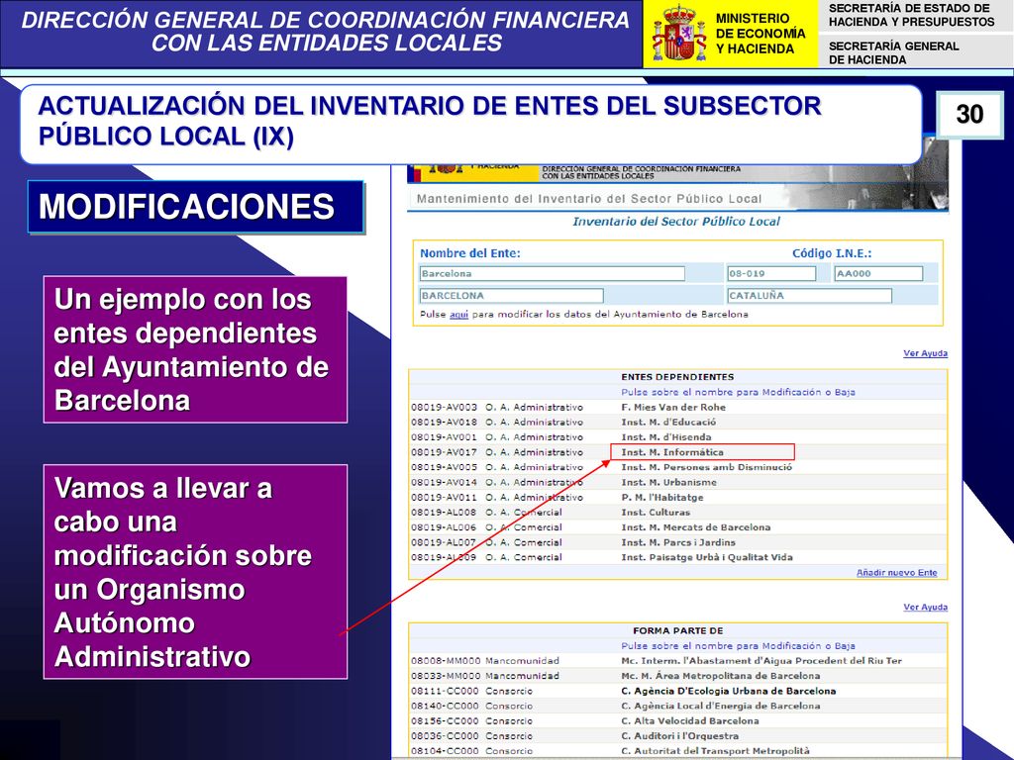Open the 'C. Alta Velocidad Barcelona' consortium
1014x760 pixels.
(690, 721)
